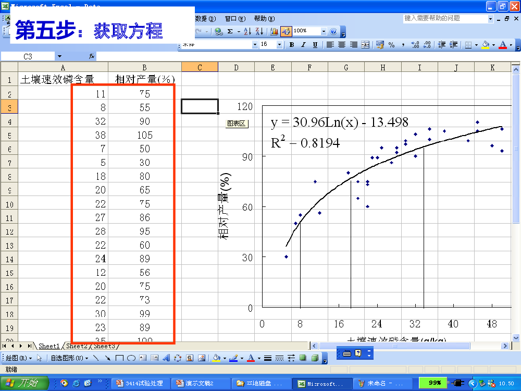The height and width of the screenshot is (391, 521).
Task: Expand the Name Box dropdown
Action: point(59,56)
